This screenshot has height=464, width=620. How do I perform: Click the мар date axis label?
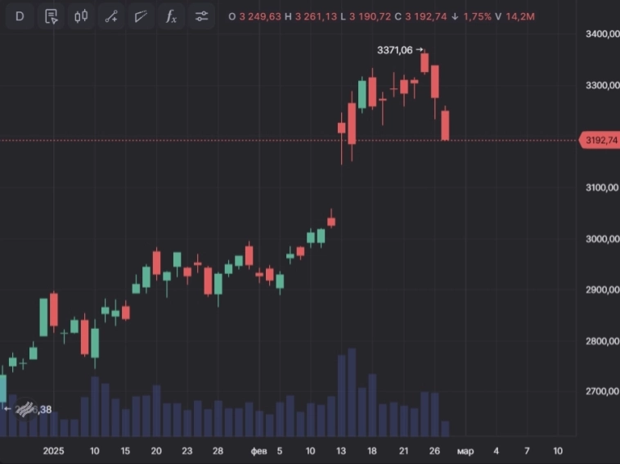pos(465,451)
